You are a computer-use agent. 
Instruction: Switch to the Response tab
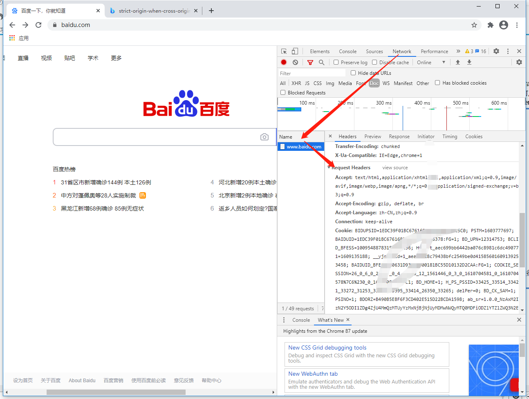(399, 136)
